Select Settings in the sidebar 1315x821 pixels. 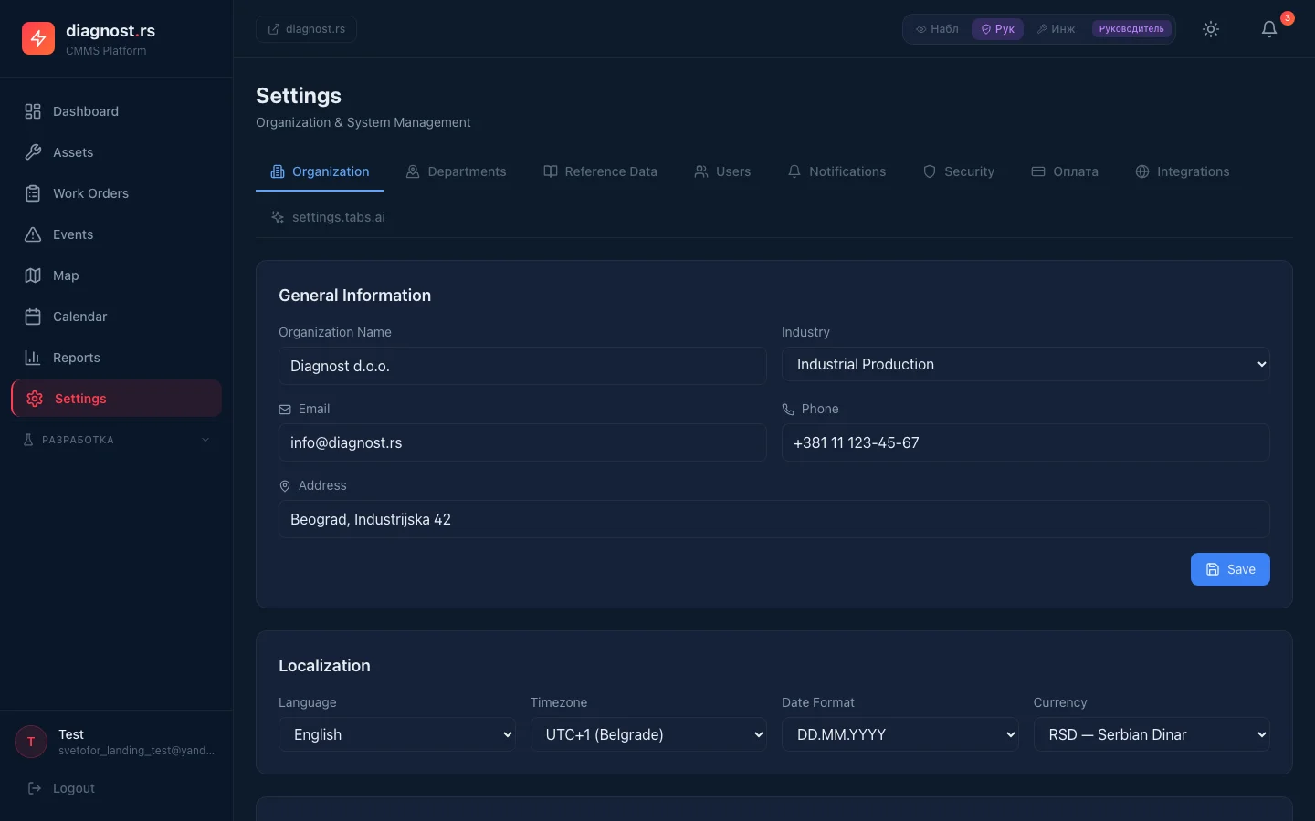pos(116,399)
